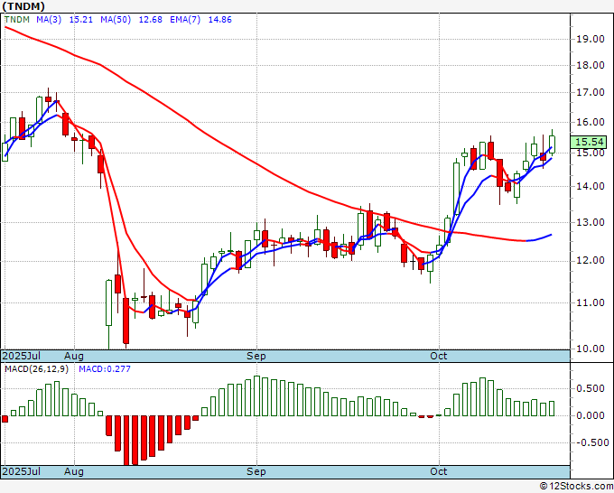
Task: Click the 11.00 price axis label
Action: pos(591,302)
